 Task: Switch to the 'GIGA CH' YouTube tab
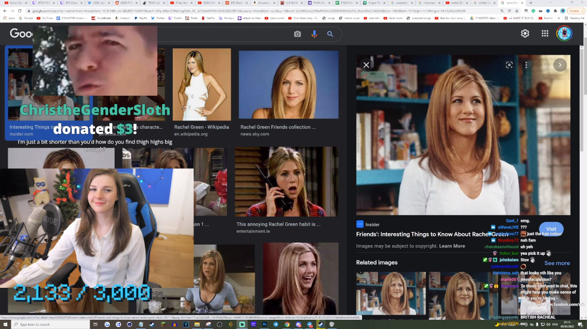click(x=208, y=3)
